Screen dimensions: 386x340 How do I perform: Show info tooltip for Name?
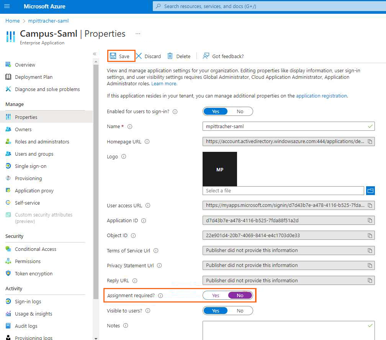coord(130,127)
